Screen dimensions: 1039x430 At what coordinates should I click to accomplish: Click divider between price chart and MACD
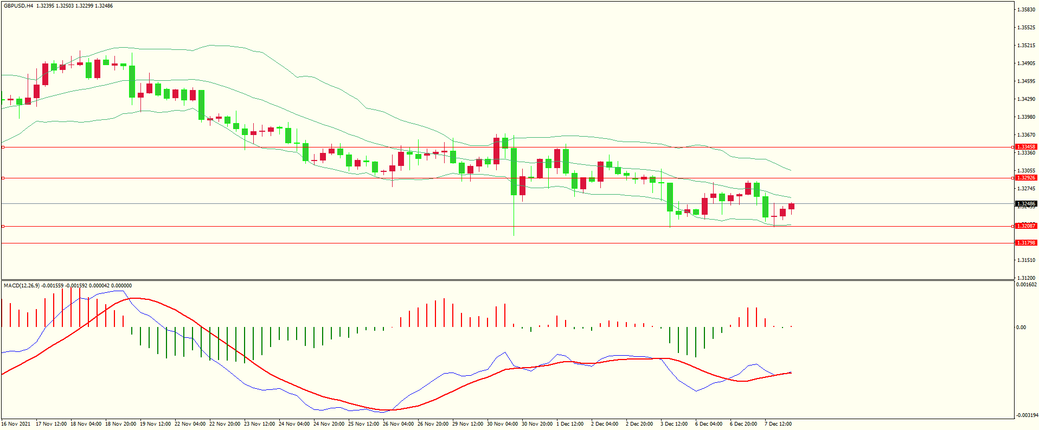tap(507, 280)
